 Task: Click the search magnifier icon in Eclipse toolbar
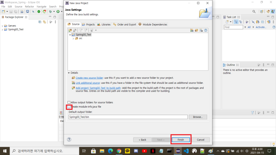254,12
